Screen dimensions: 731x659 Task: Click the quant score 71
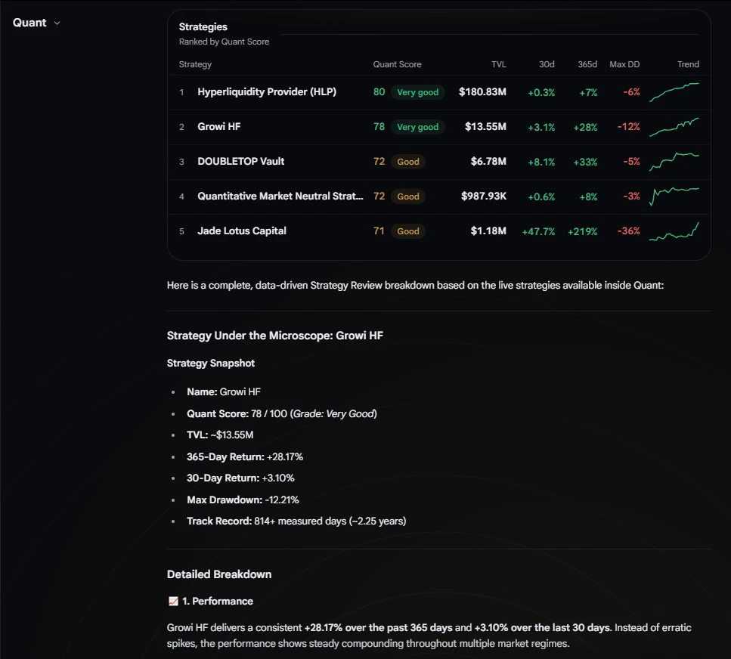coord(379,231)
